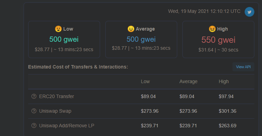Click the angry face emoji on High

click(x=212, y=29)
